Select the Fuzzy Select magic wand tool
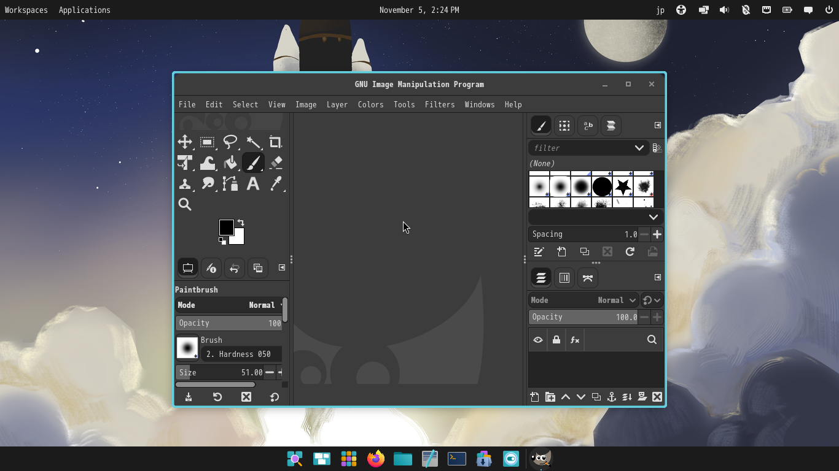839x471 pixels. (x=252, y=142)
